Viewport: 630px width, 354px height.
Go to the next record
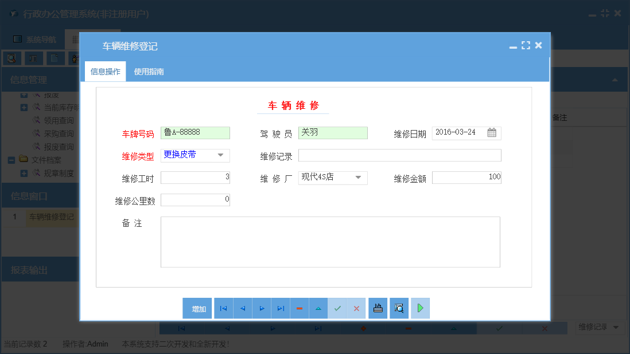[262, 308]
